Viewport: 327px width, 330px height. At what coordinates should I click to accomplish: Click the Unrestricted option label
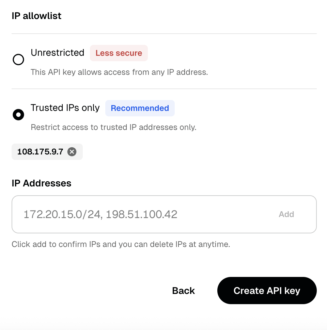pos(58,53)
